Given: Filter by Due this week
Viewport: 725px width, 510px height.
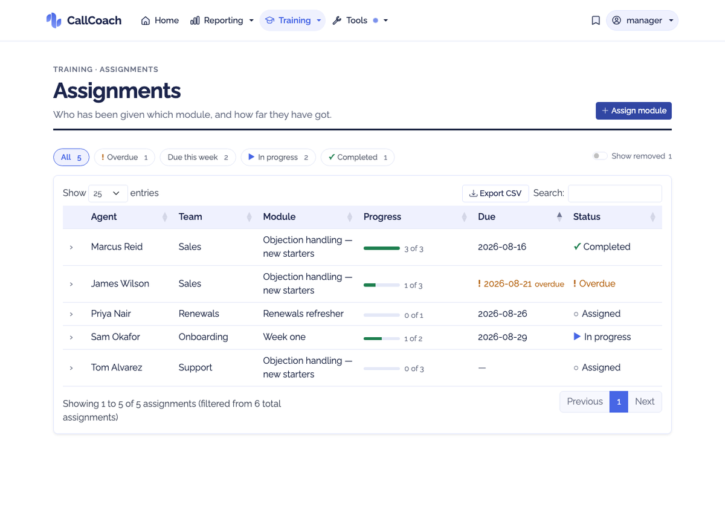Looking at the screenshot, I should point(198,157).
